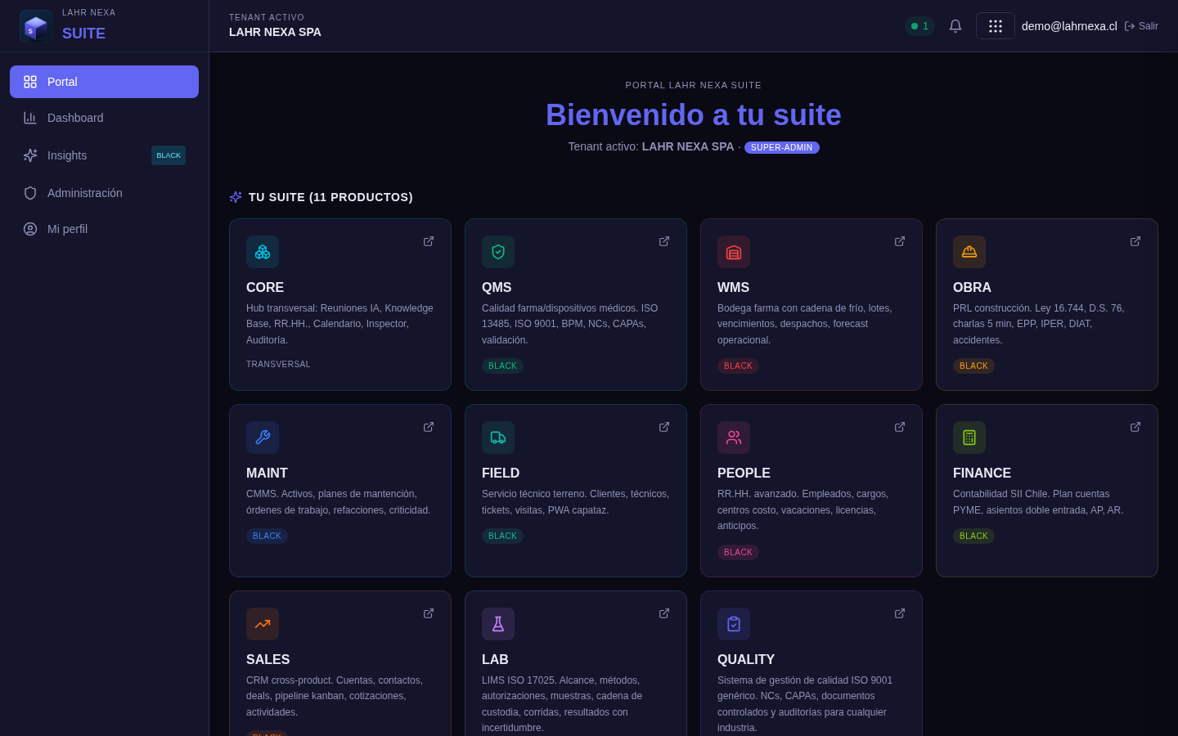
Task: Open SALES via external link icon
Action: pyautogui.click(x=429, y=613)
